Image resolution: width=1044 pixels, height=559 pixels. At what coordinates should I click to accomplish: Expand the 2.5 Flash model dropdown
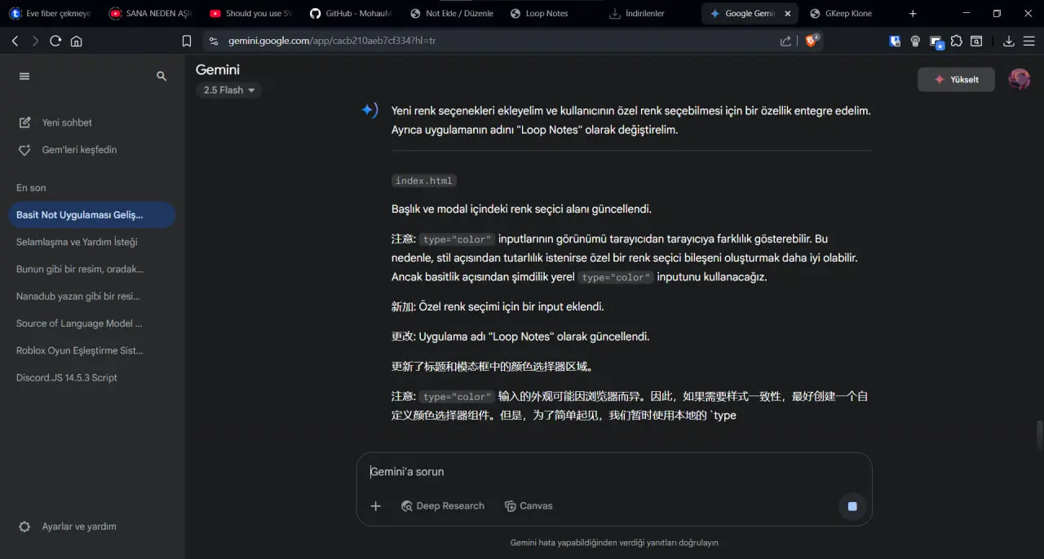tap(228, 90)
